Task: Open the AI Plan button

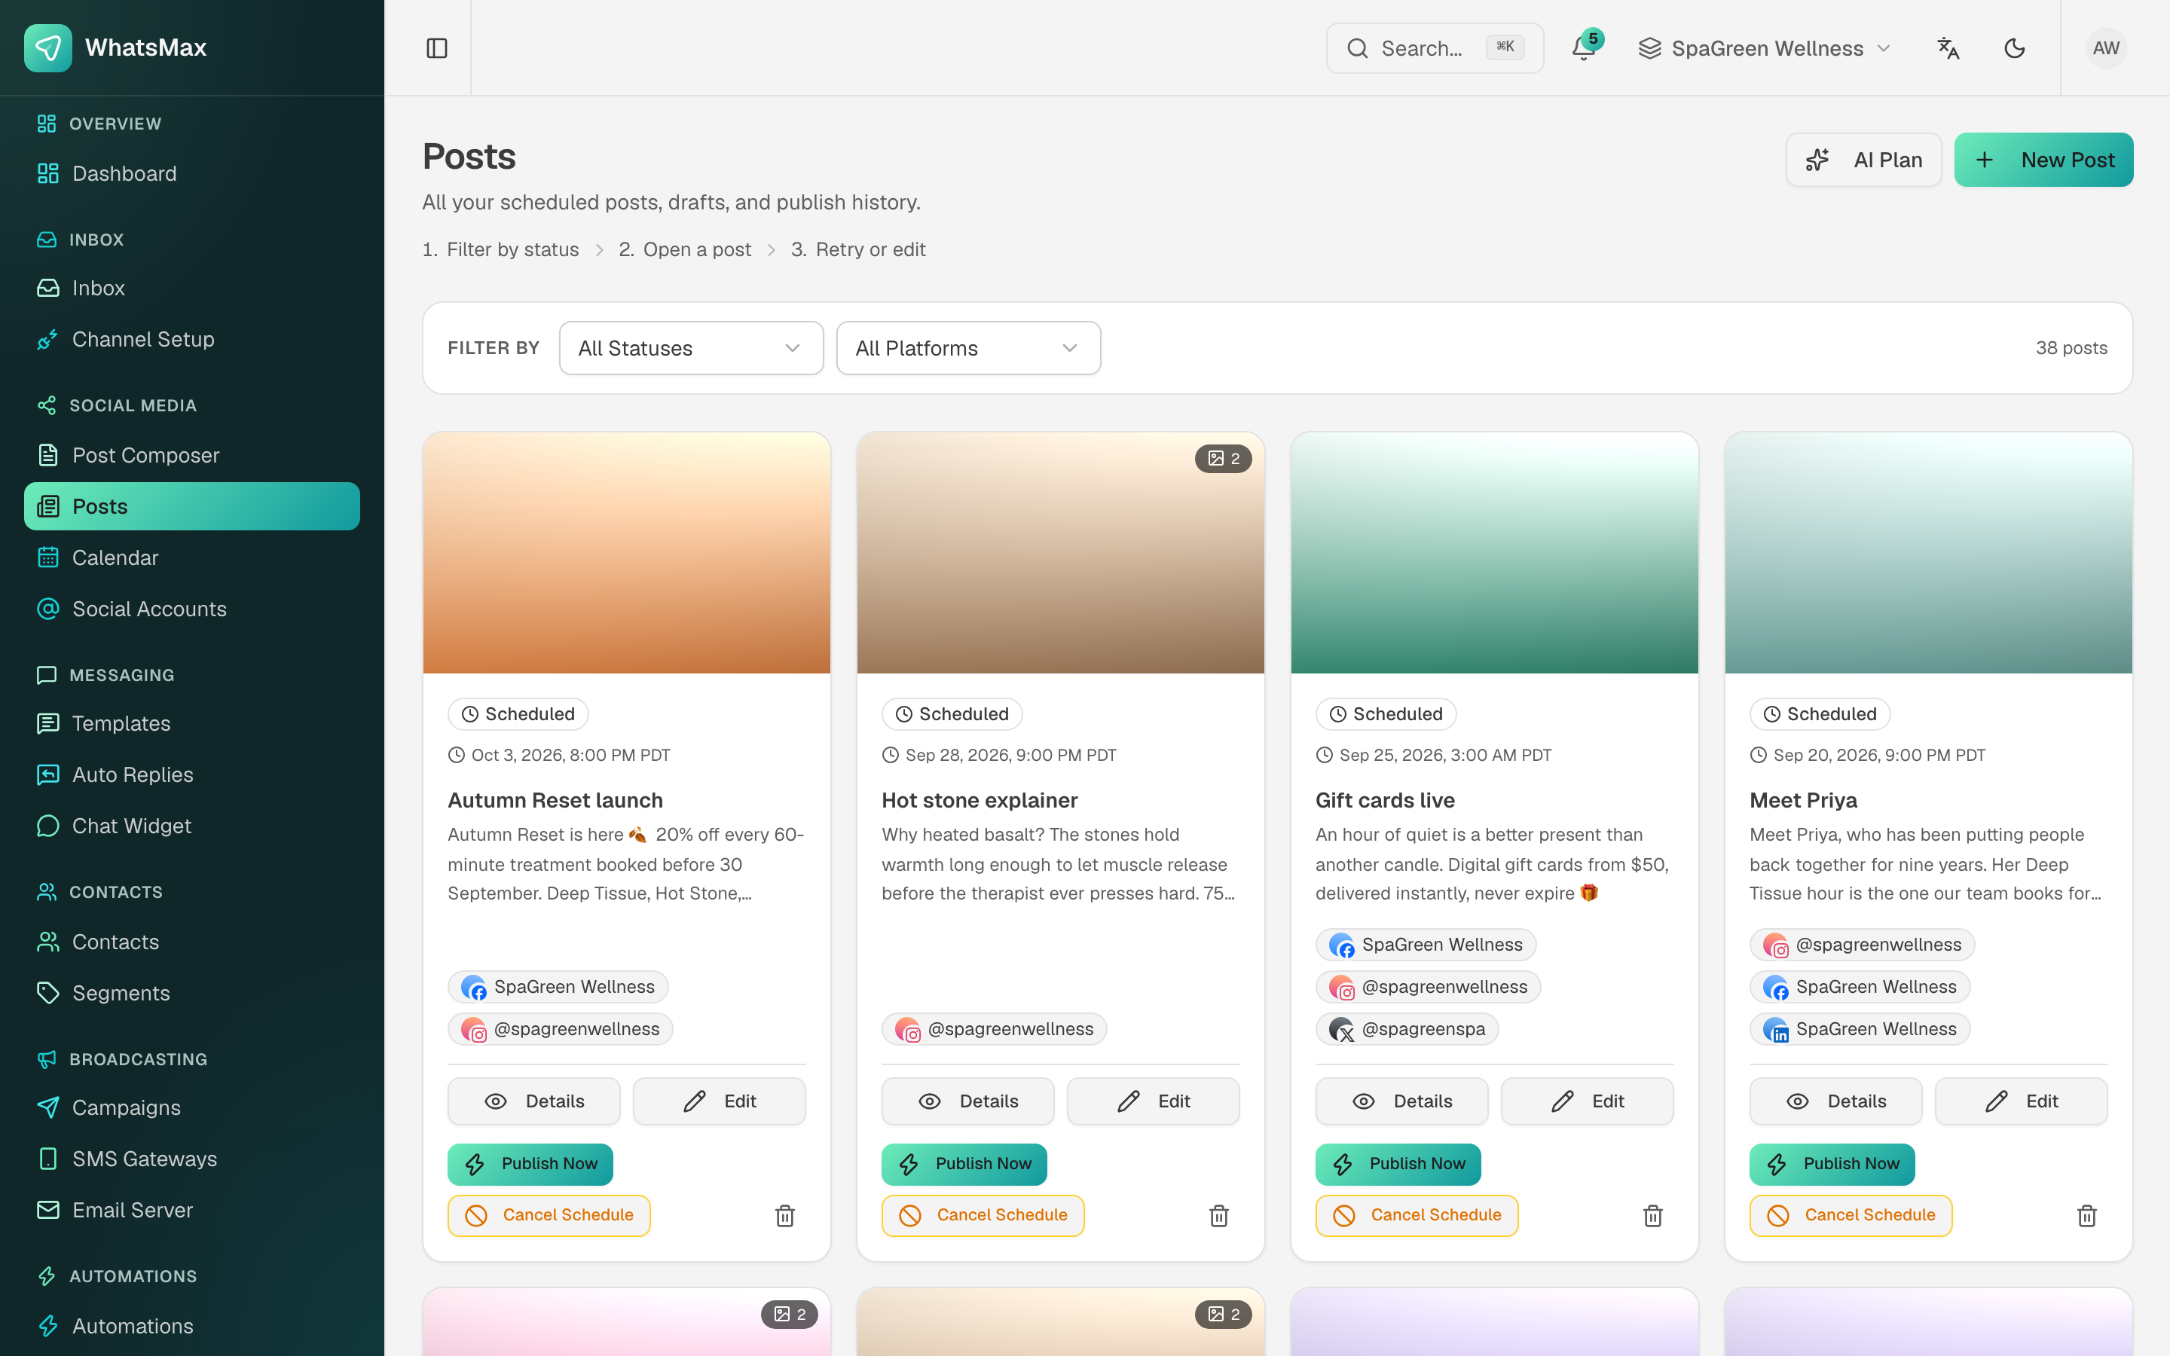Action: click(1863, 160)
